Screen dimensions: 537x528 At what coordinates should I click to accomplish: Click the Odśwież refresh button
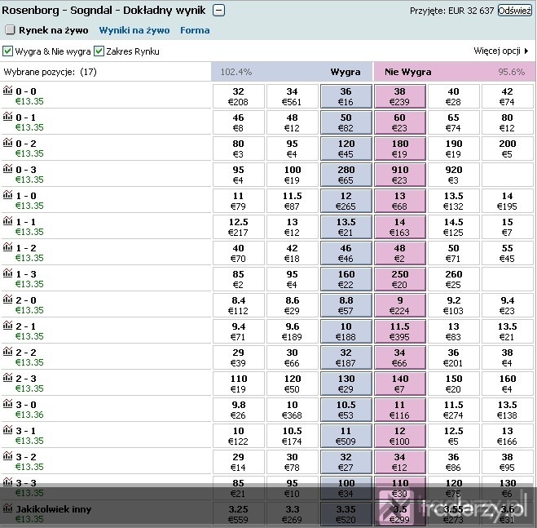515,11
